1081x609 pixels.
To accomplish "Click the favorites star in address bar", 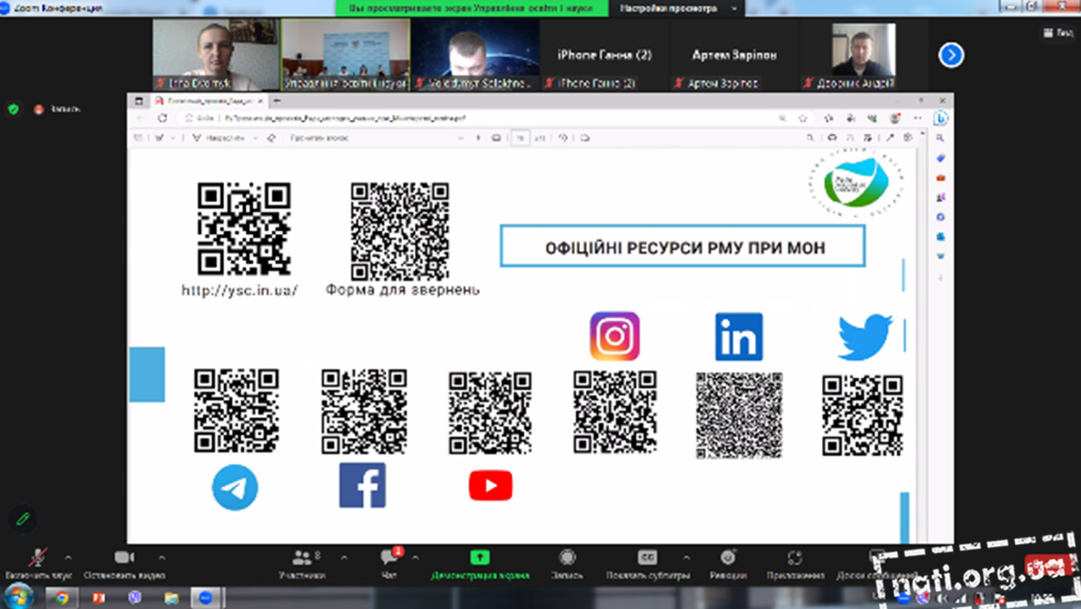I will click(x=803, y=118).
